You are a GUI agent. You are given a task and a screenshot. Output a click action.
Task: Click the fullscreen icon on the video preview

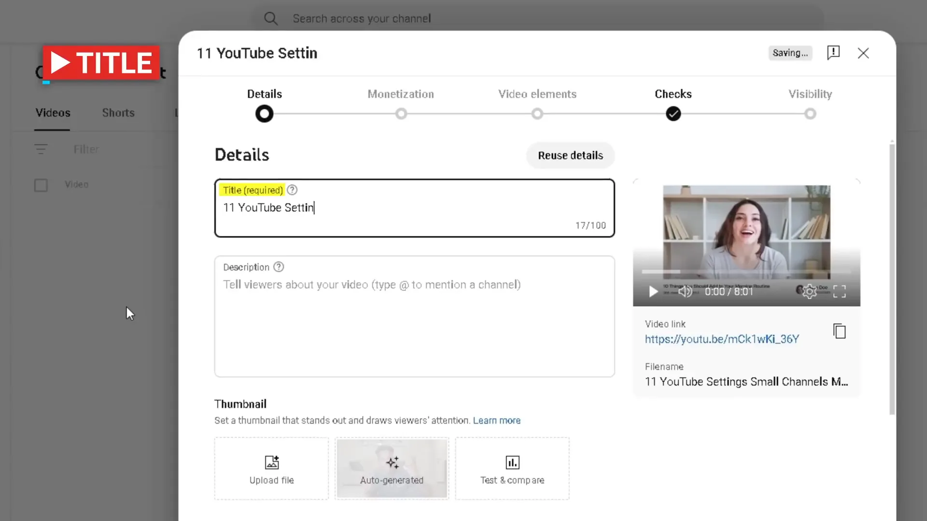click(x=840, y=291)
